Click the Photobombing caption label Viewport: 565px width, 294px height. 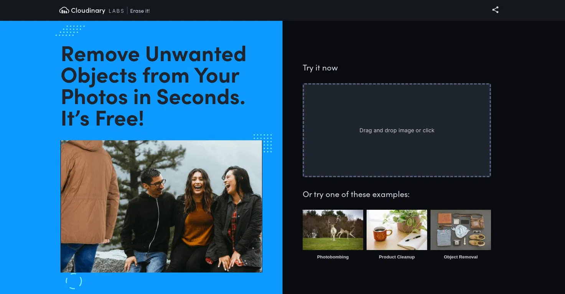(x=333, y=257)
